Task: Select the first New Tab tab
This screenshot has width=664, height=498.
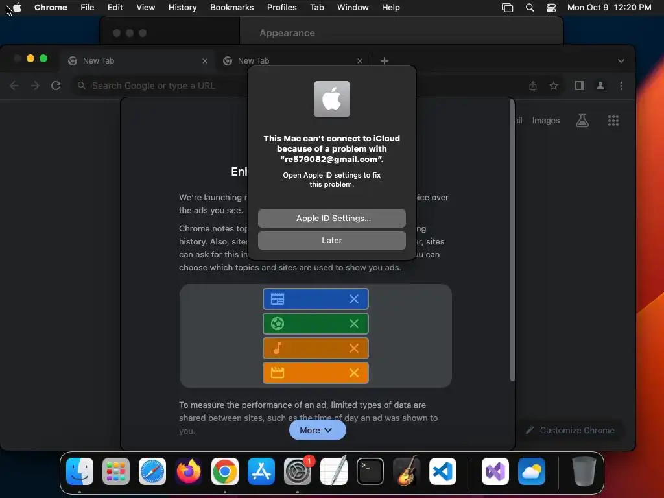Action: (x=136, y=60)
